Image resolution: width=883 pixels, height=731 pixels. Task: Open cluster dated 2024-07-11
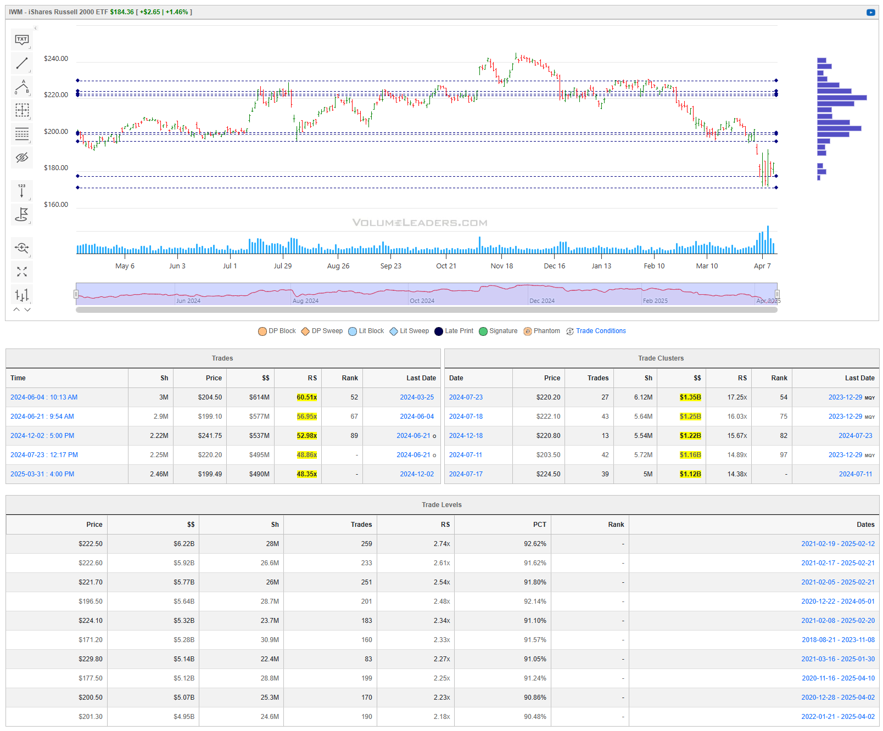click(x=466, y=455)
